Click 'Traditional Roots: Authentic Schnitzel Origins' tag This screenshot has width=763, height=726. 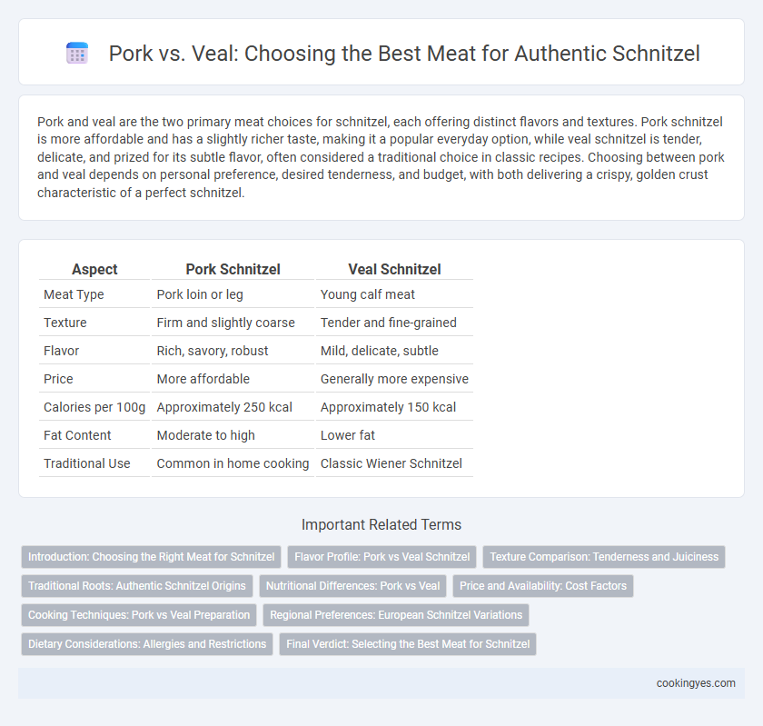coord(137,586)
